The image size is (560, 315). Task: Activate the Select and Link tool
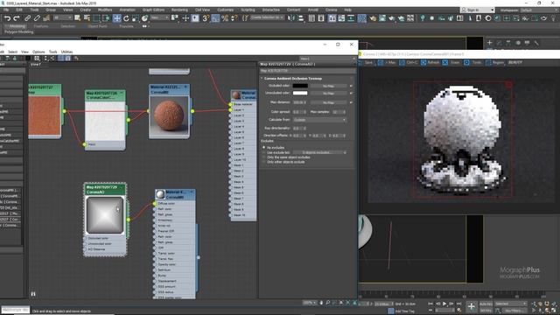(x=27, y=18)
